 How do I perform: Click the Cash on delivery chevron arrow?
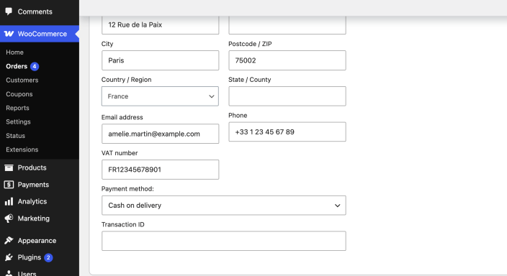337,206
